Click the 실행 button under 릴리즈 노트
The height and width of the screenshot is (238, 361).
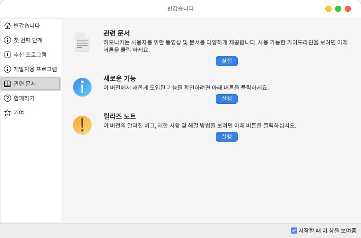[x=226, y=137]
